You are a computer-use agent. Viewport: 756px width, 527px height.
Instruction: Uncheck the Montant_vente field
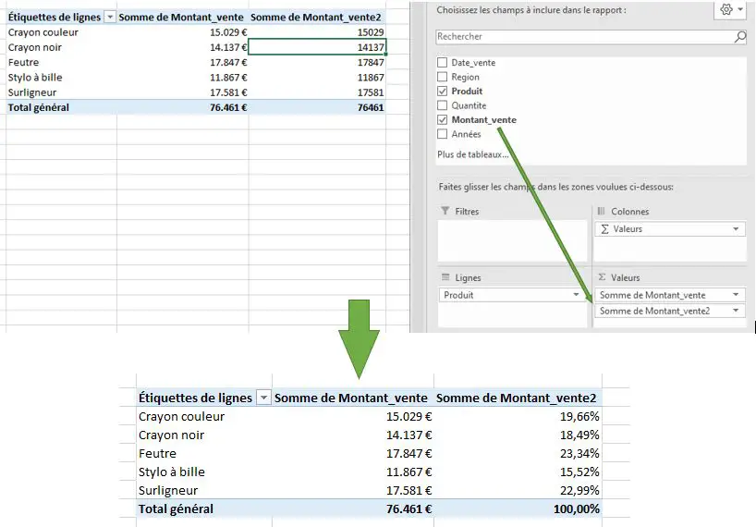[442, 119]
